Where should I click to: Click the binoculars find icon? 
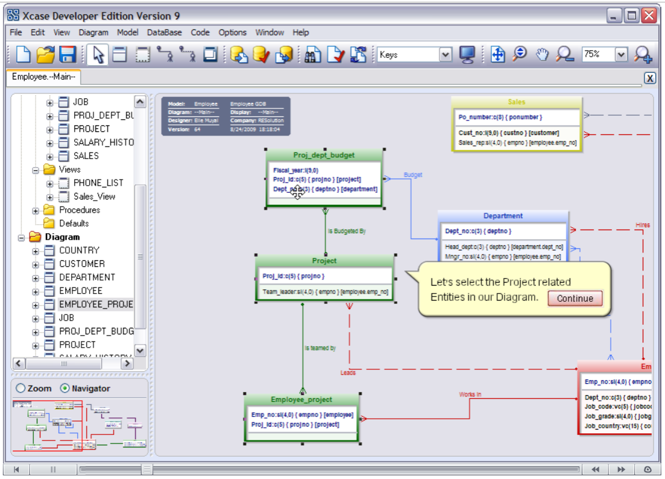click(312, 55)
